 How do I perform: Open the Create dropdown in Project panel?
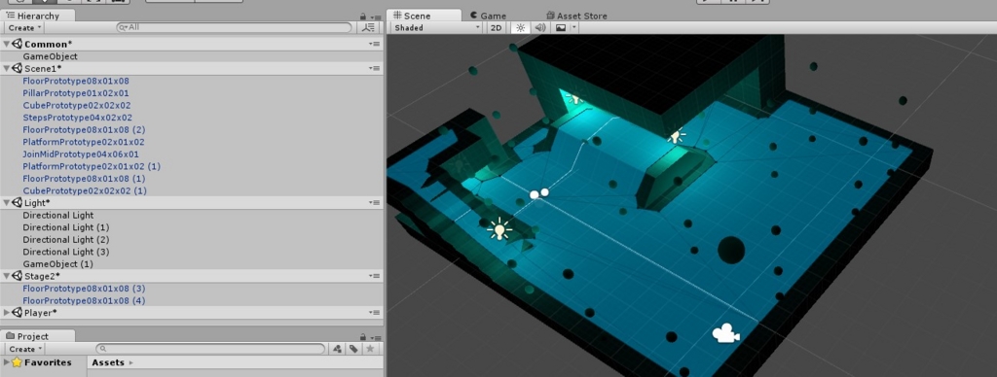(x=24, y=349)
